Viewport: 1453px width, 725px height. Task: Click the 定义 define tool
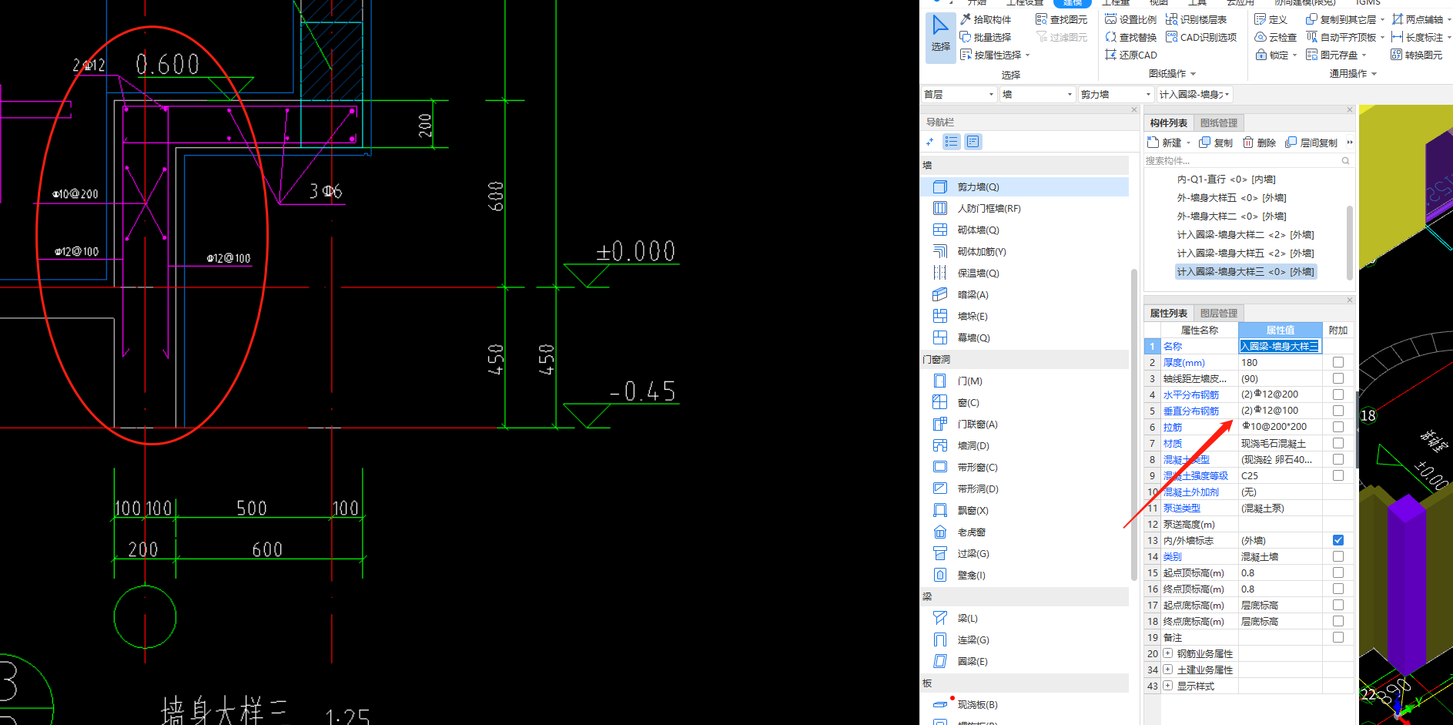tap(1271, 19)
